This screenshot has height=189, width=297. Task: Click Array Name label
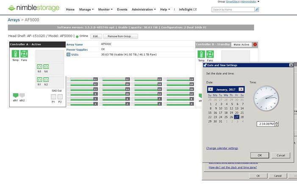coord(75,45)
